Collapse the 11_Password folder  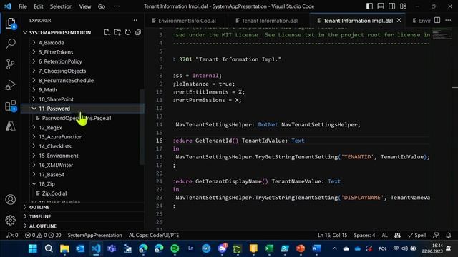click(54, 109)
